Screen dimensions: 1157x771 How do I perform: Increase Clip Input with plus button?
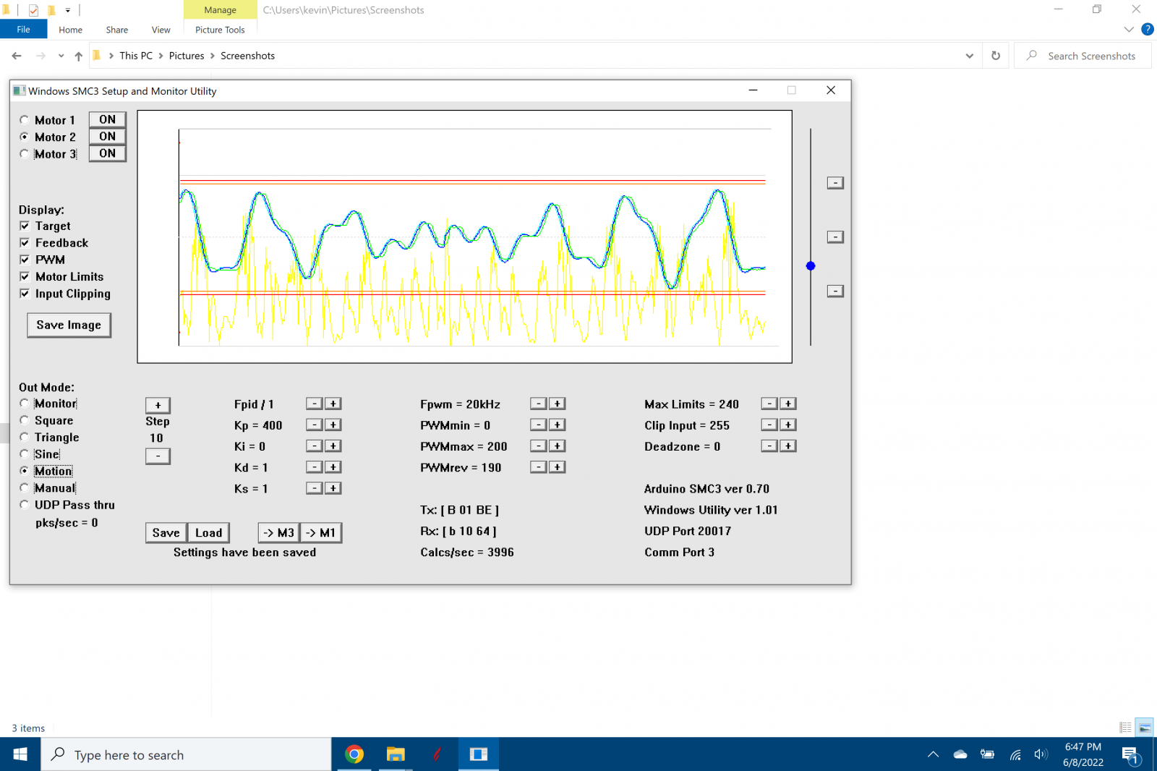[789, 425]
